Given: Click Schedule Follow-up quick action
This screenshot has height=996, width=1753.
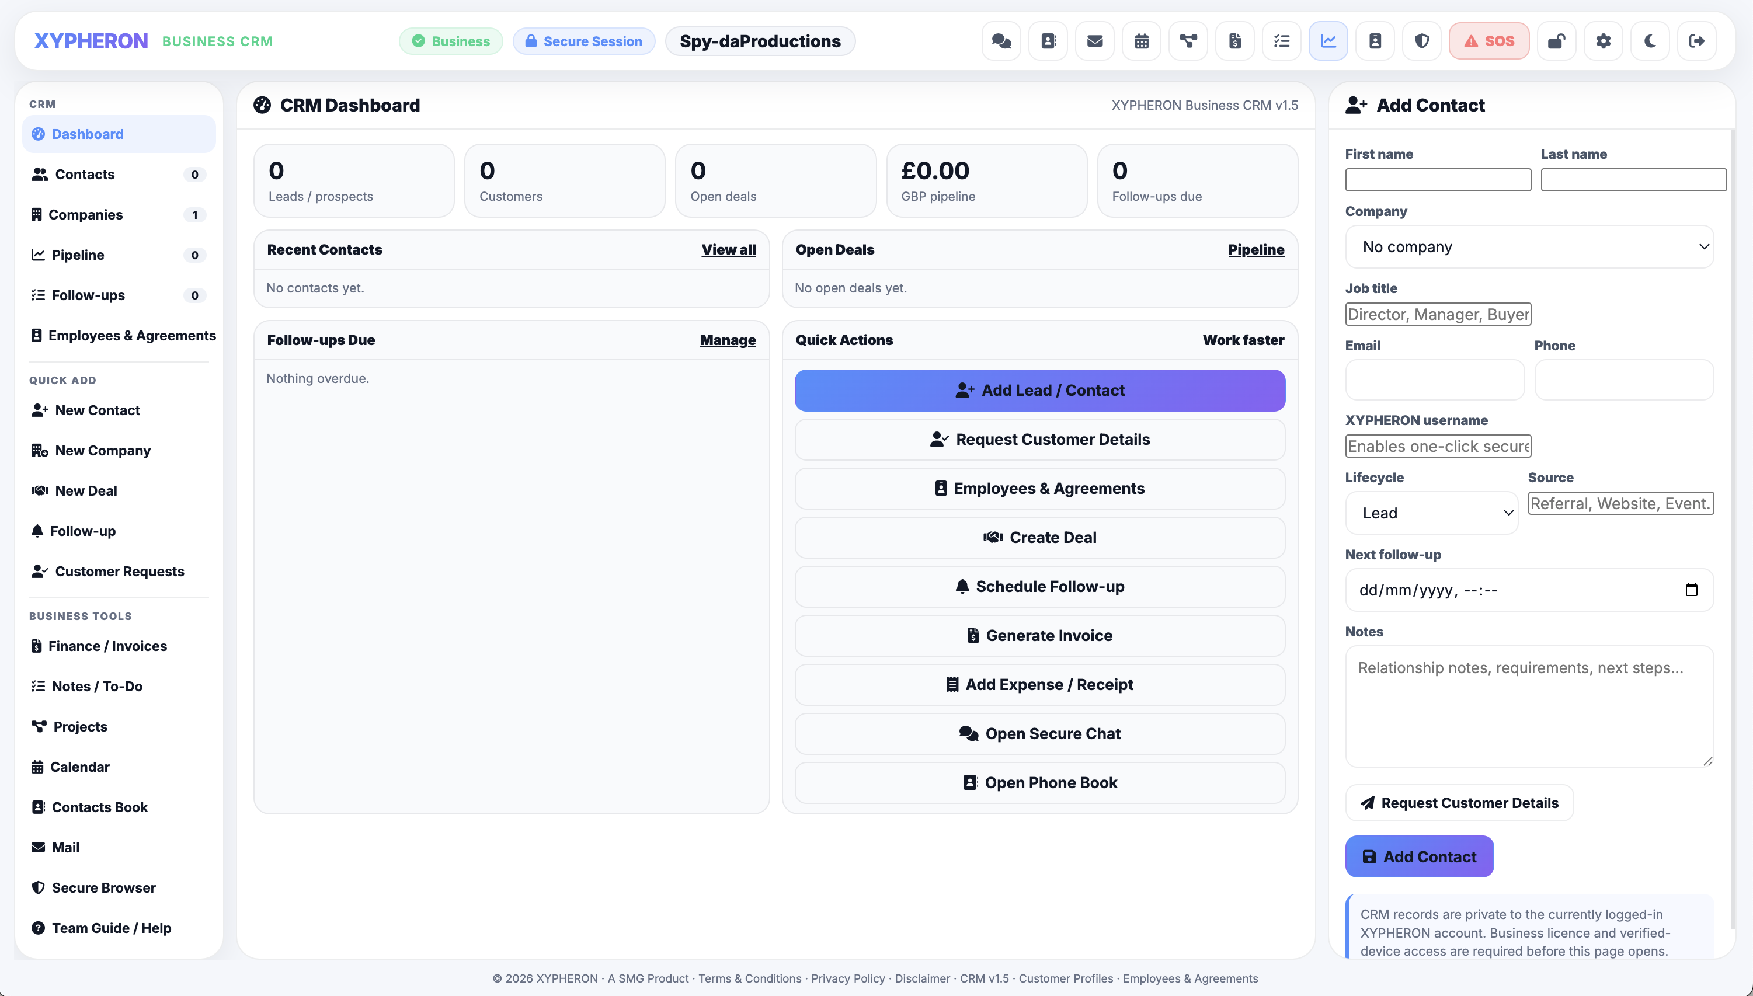Looking at the screenshot, I should [1039, 587].
